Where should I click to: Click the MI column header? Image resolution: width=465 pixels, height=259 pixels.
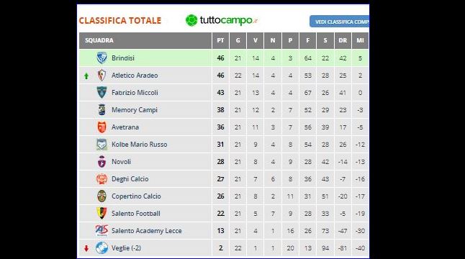pyautogui.click(x=361, y=40)
